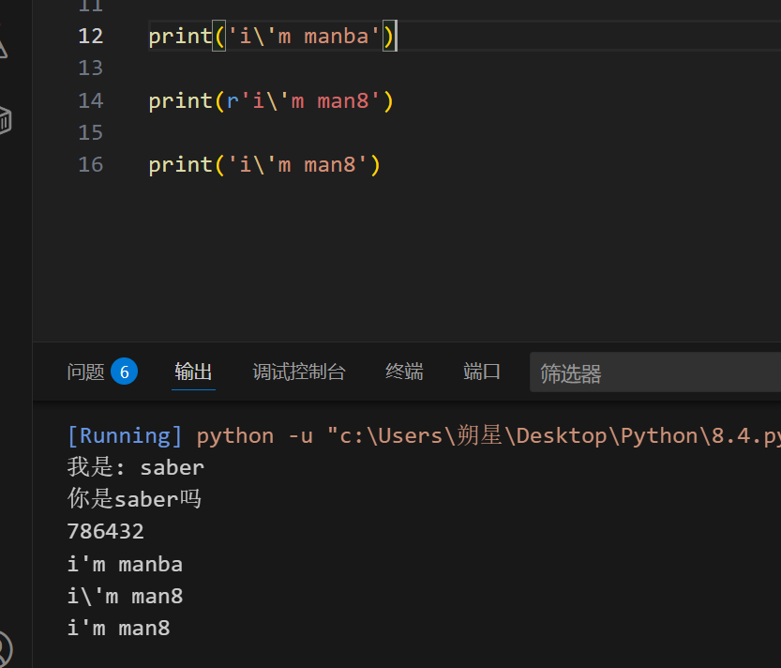
Task: Click line number 12 in the gutter
Action: pos(91,37)
